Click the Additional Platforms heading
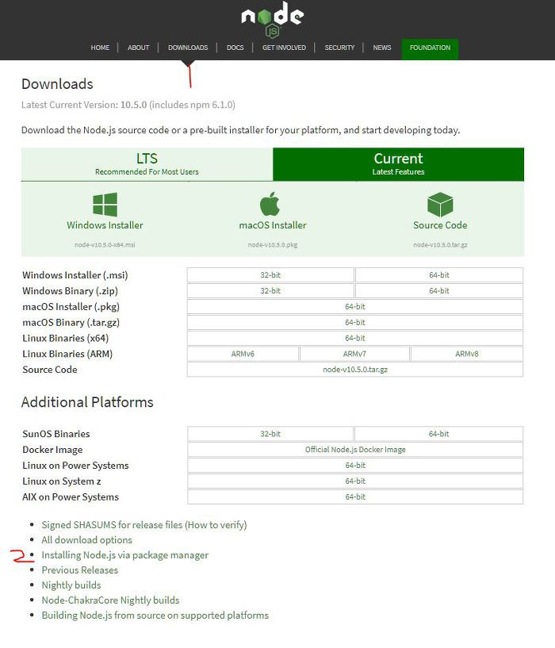Screen dimensions: 555x648 pyautogui.click(x=87, y=402)
